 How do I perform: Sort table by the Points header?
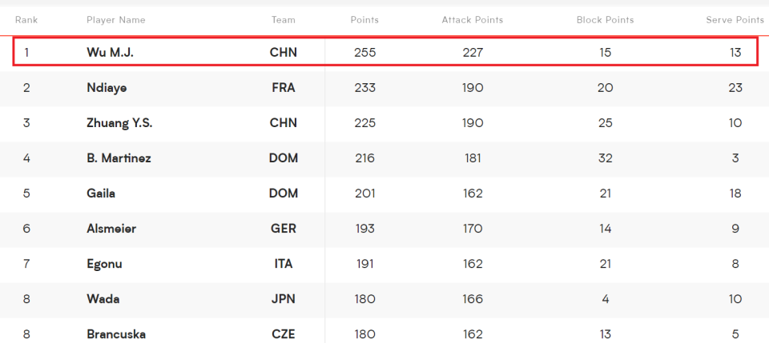[364, 20]
